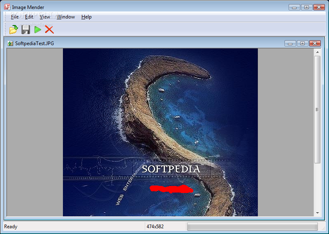The height and width of the screenshot is (234, 329).
Task: Click SoftpediaTest.JPG document icon
Action: (x=10, y=44)
